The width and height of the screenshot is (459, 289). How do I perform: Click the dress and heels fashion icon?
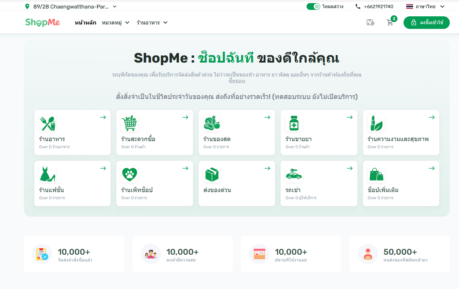pos(47,174)
